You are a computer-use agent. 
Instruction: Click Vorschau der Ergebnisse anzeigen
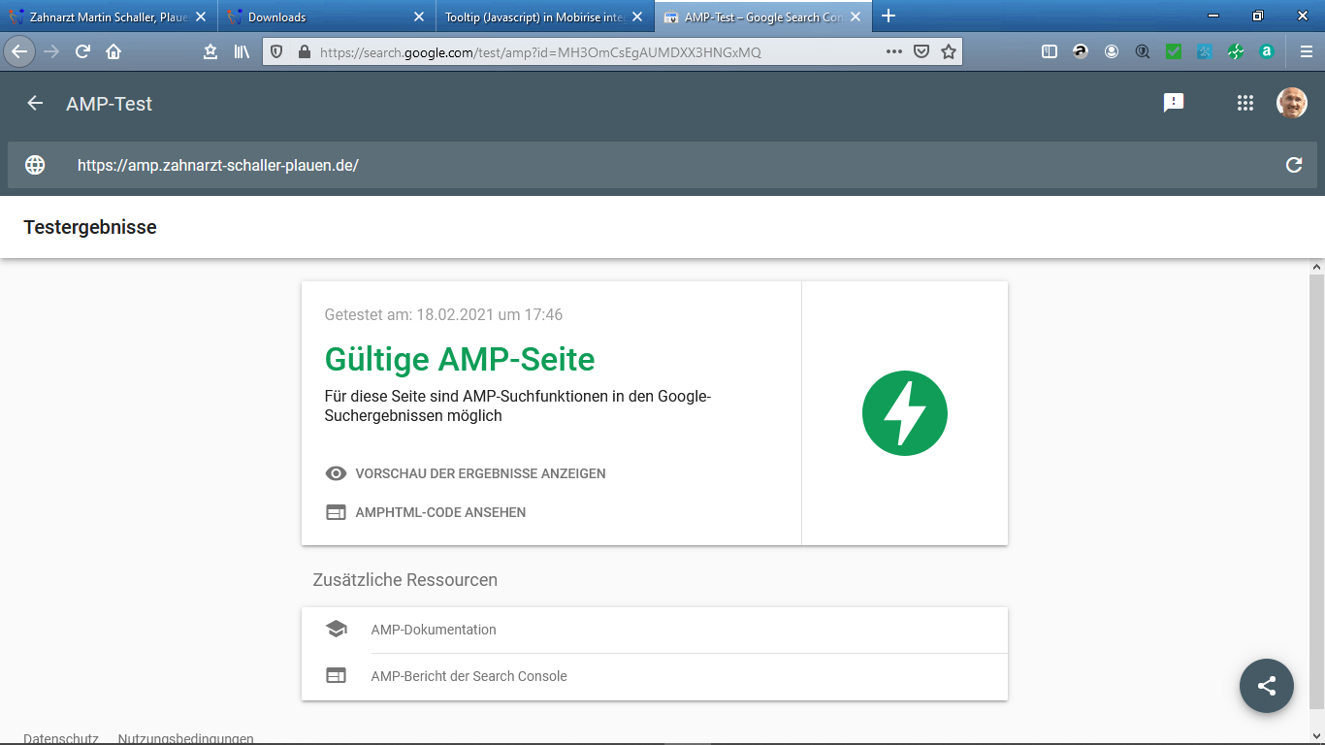click(x=479, y=473)
